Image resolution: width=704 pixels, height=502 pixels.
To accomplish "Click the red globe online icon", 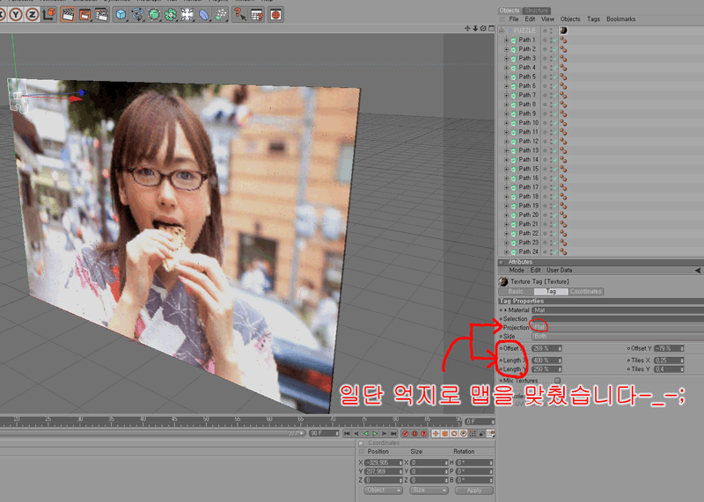I will [x=275, y=15].
